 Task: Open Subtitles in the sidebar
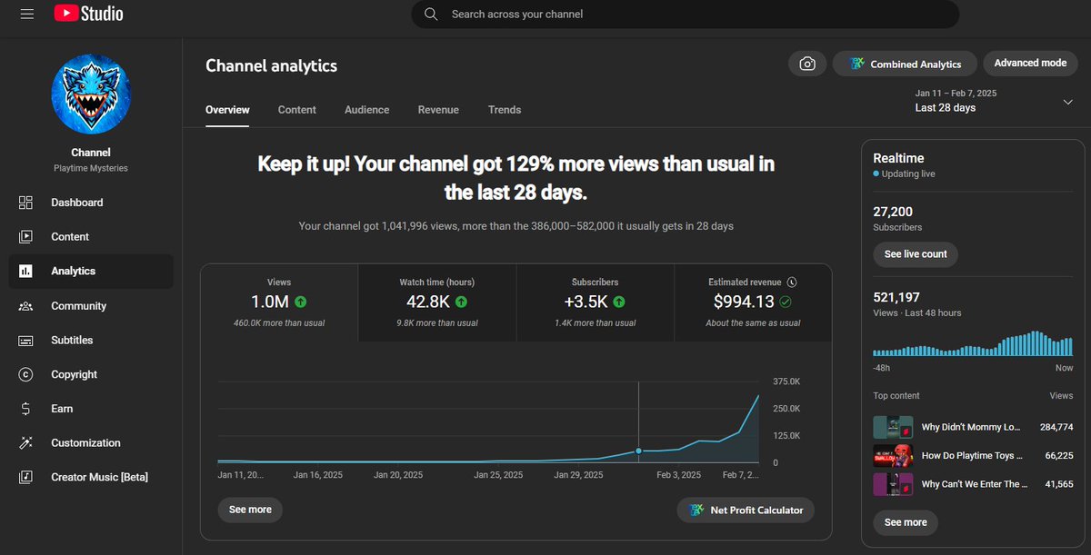(91, 341)
